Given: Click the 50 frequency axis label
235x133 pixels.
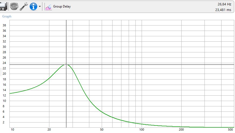Looking at the screenshot, I should pos(102,130).
